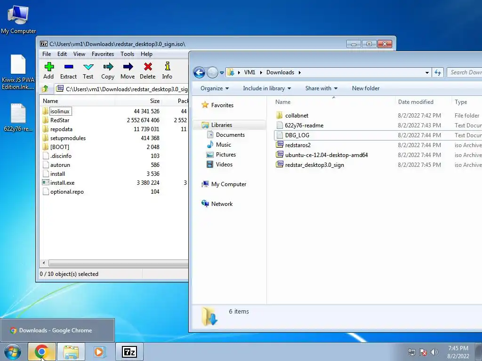This screenshot has height=361, width=482.
Task: Click the 7-Zip horizontal scrollbar left arrow
Action: point(44,263)
